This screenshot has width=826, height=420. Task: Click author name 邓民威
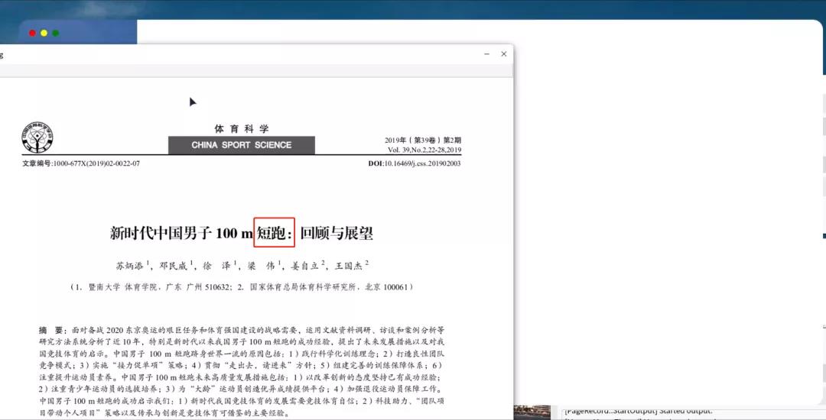[x=174, y=266]
